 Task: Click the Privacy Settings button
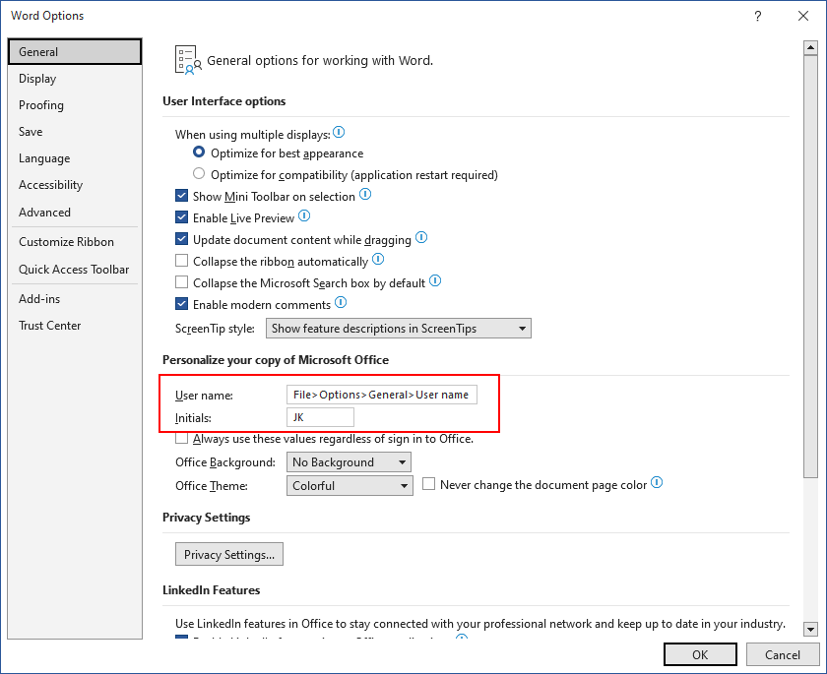pos(228,554)
